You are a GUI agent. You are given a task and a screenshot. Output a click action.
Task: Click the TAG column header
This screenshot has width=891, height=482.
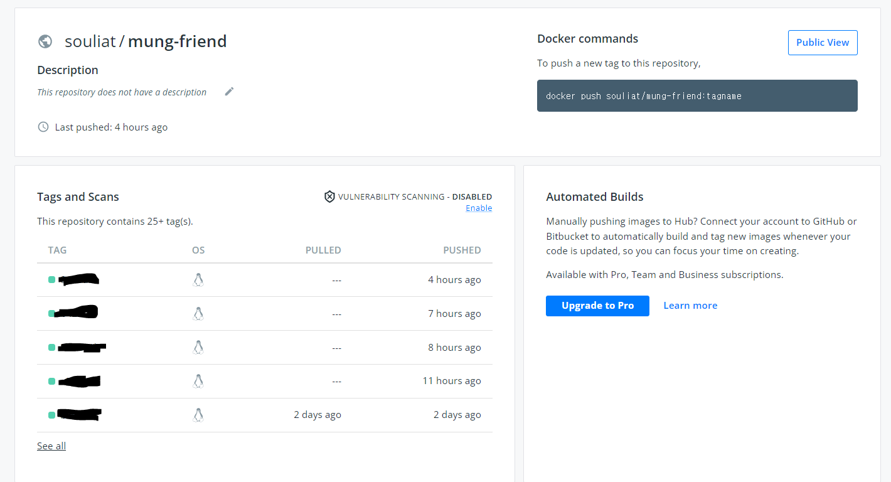[x=57, y=250]
